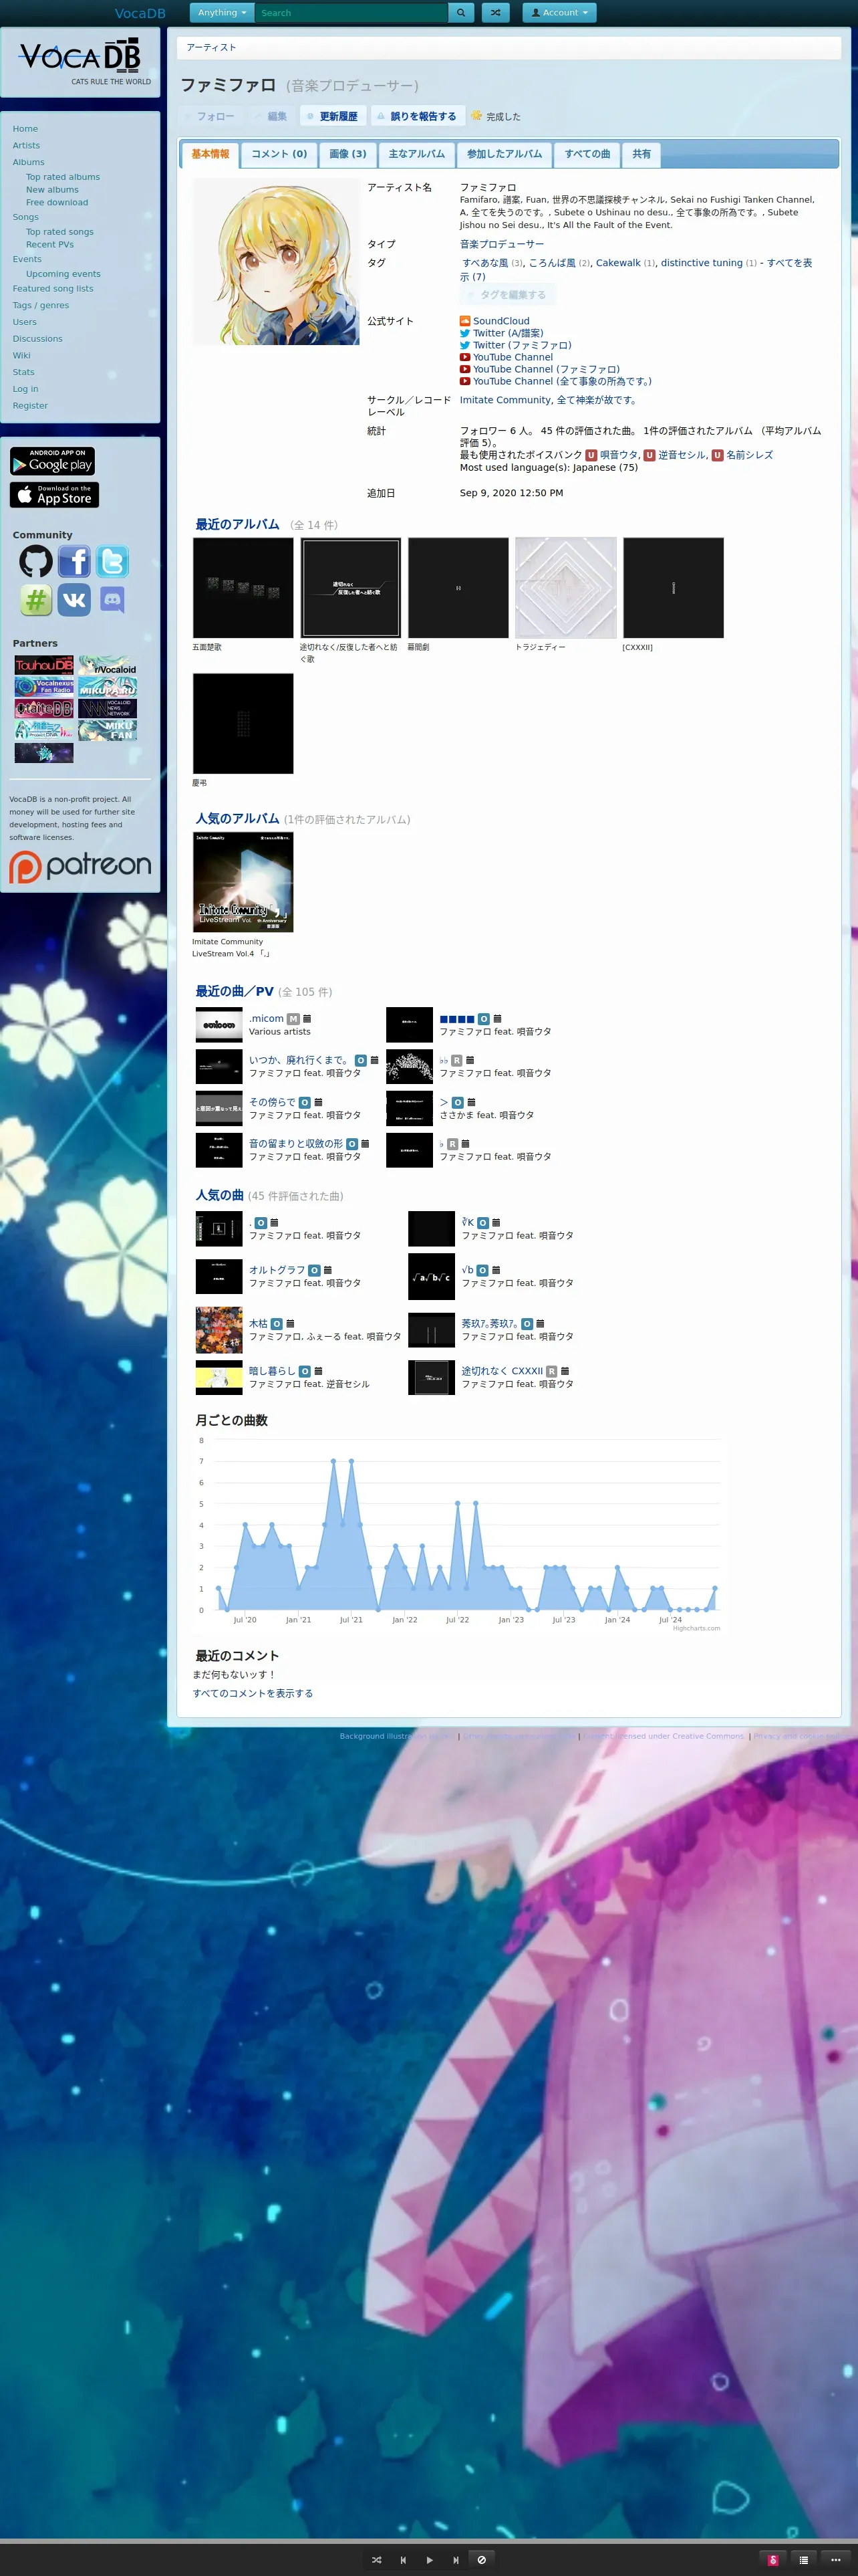
Task: Click the 音の留まりと収斂の形 song title
Action: (x=295, y=1143)
